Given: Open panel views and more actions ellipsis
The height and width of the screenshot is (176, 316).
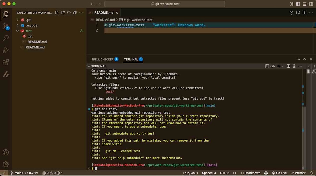Looking at the screenshot, I should (x=298, y=59).
